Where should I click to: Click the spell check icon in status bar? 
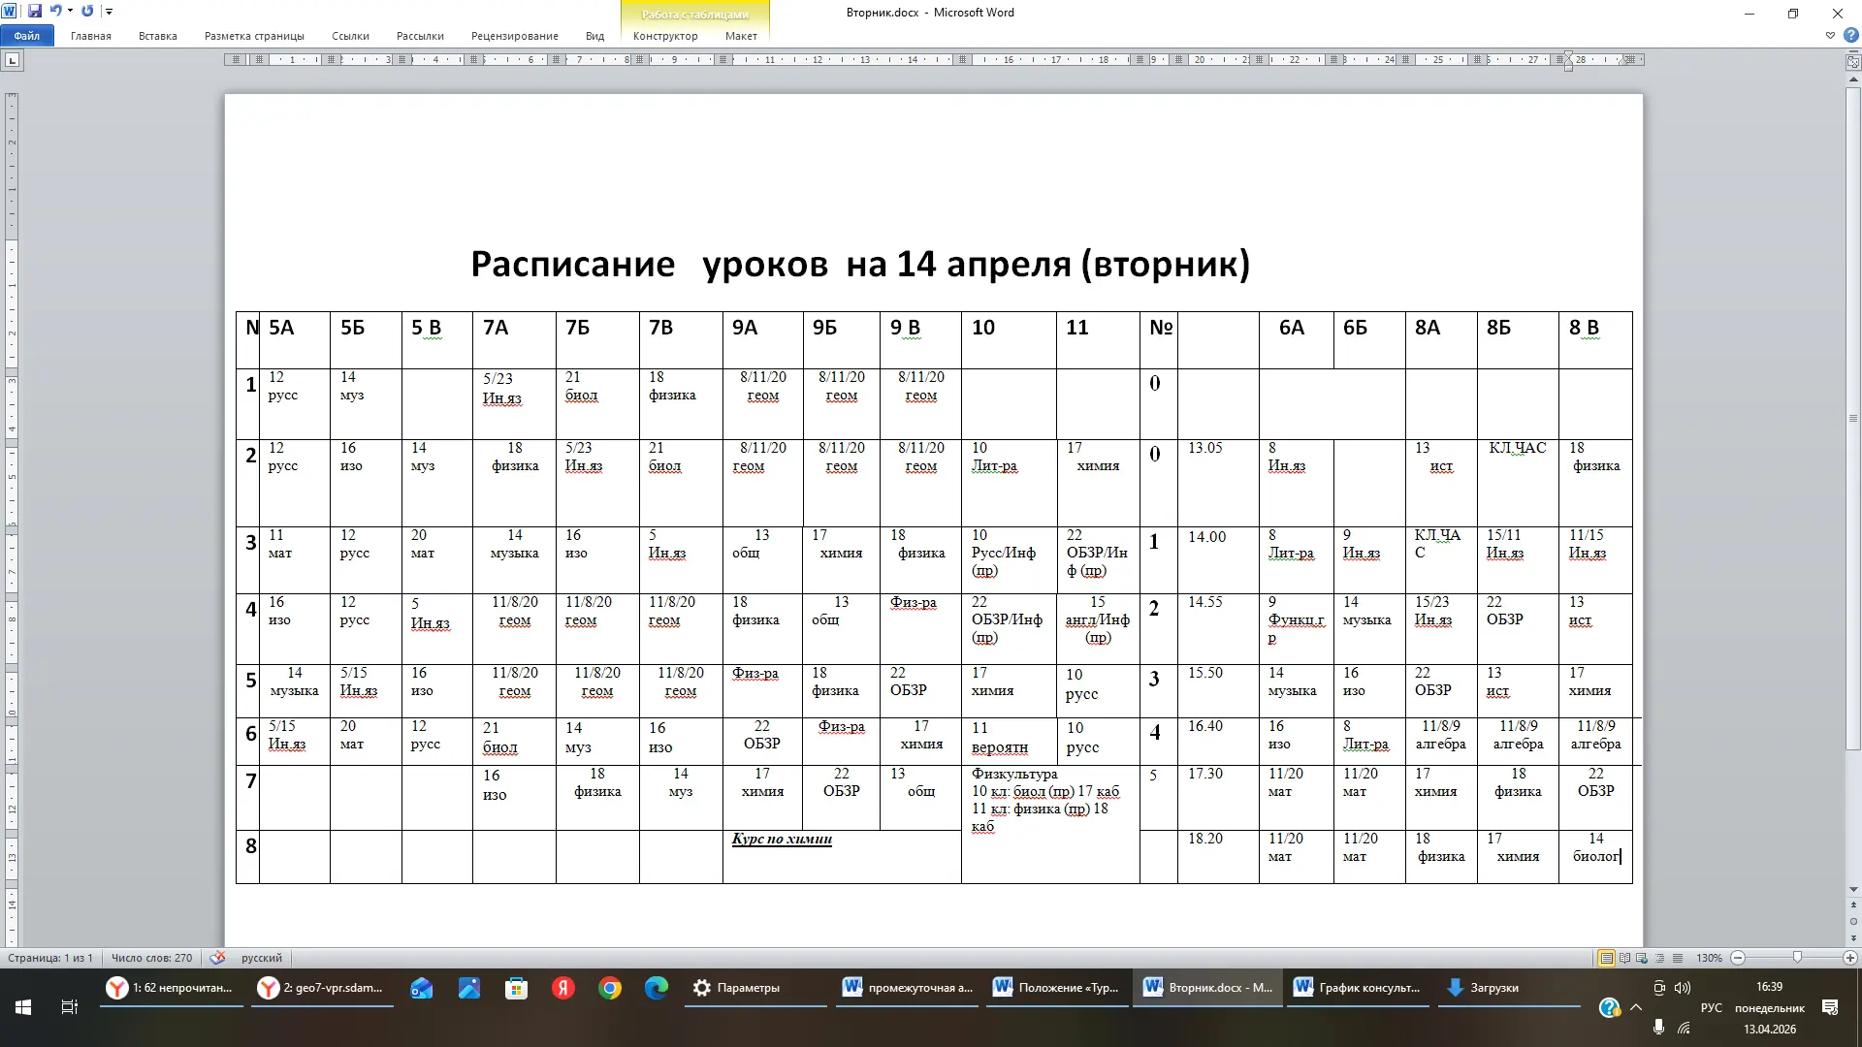tap(217, 958)
